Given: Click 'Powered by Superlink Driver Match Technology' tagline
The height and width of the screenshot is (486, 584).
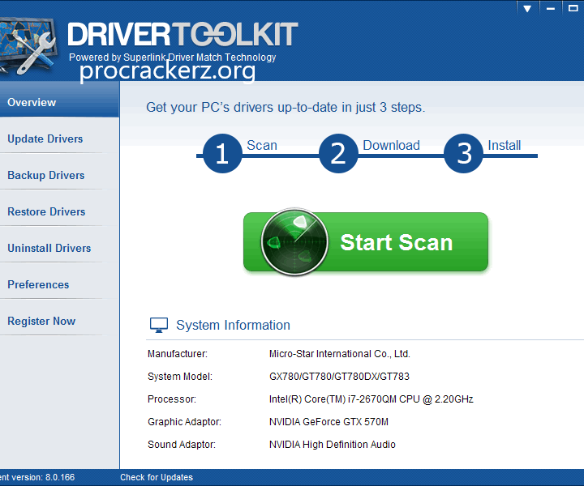Looking at the screenshot, I should click(172, 57).
